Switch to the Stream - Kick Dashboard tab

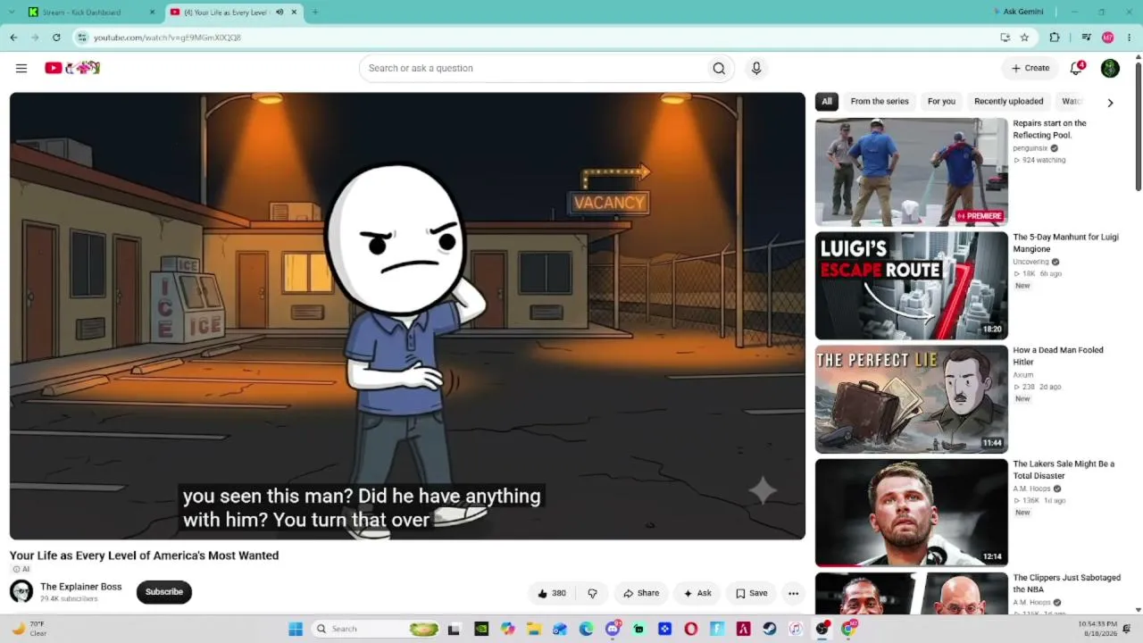pos(81,13)
